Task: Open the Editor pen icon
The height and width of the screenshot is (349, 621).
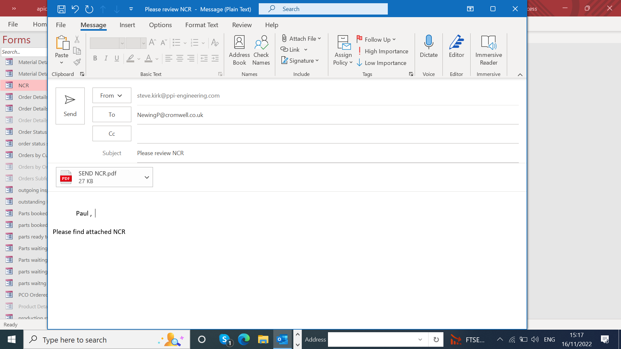Action: (456, 47)
